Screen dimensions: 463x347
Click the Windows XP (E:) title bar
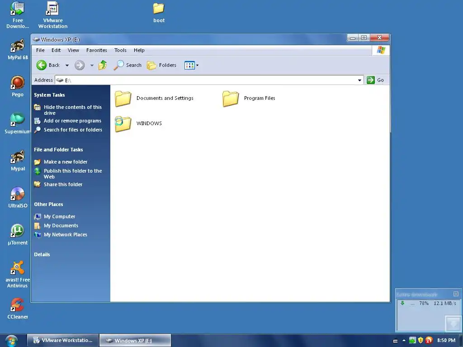tap(189, 39)
